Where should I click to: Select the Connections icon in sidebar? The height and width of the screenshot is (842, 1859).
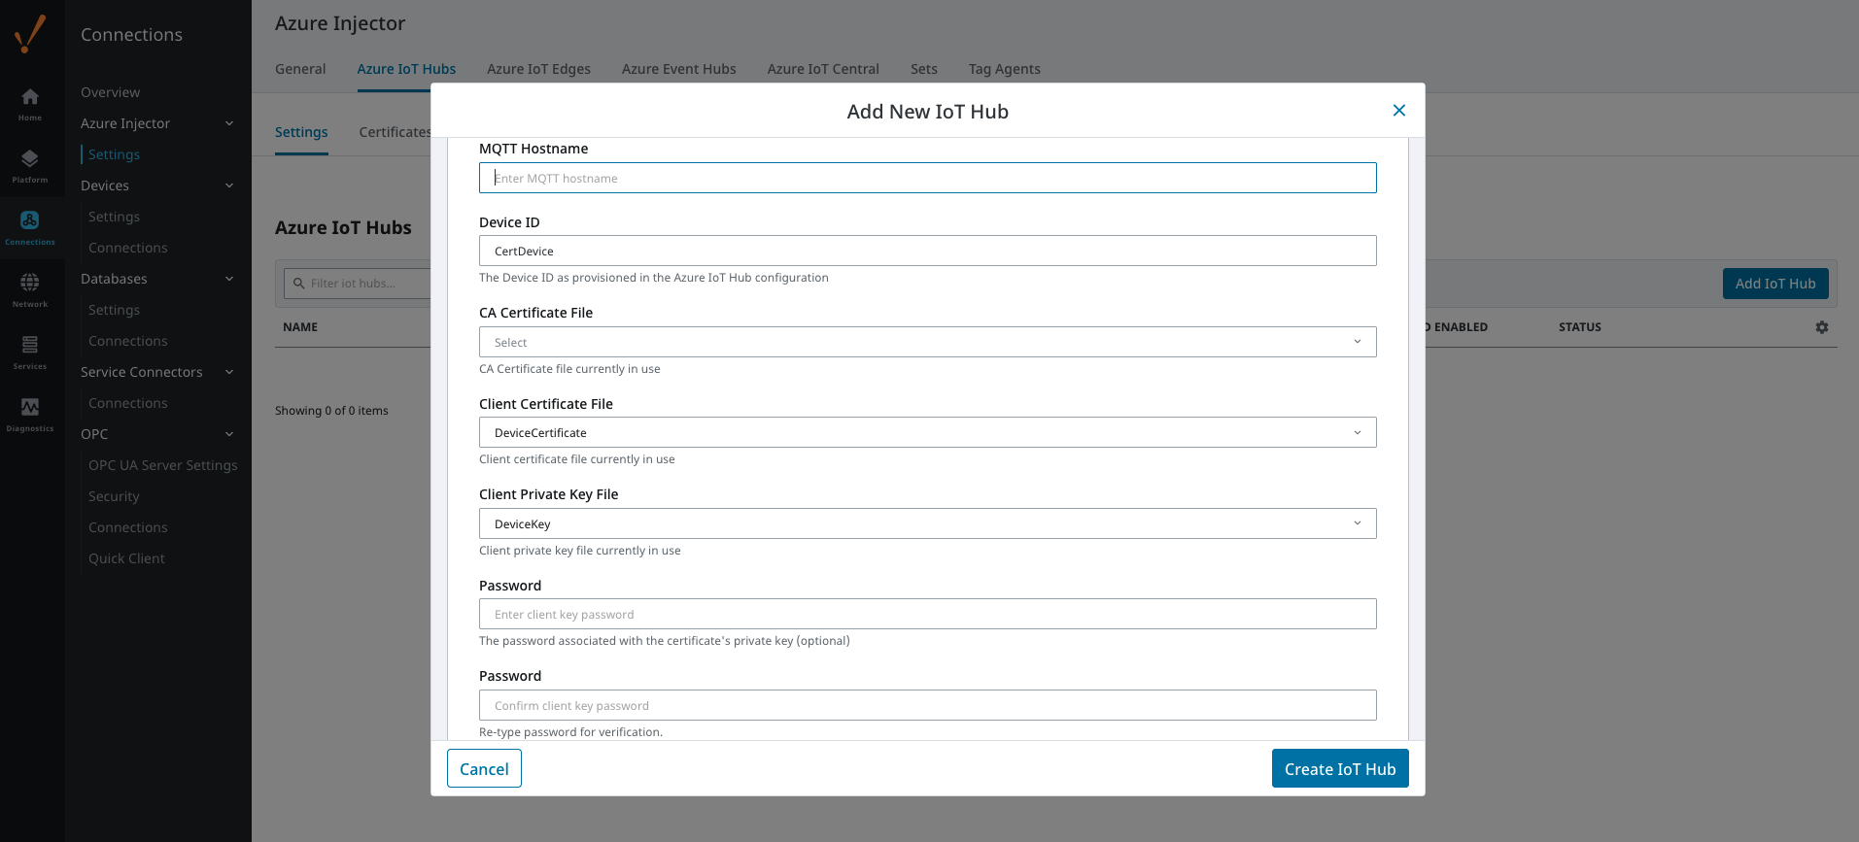pos(30,221)
